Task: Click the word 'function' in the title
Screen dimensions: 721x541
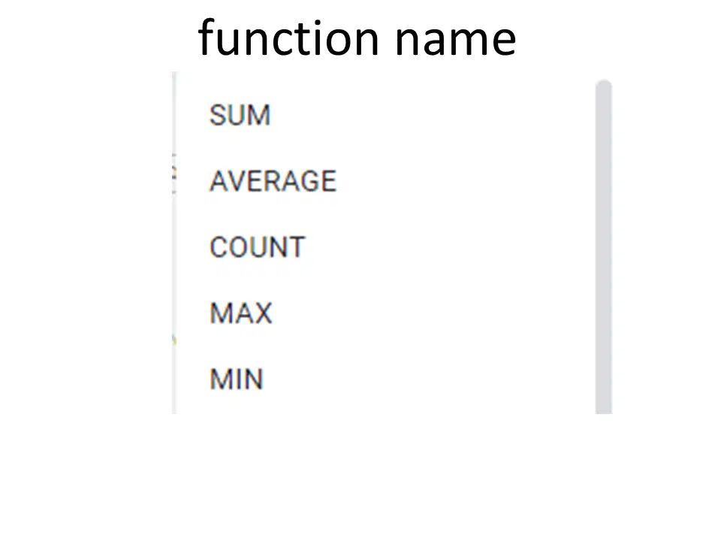Action: [x=288, y=38]
